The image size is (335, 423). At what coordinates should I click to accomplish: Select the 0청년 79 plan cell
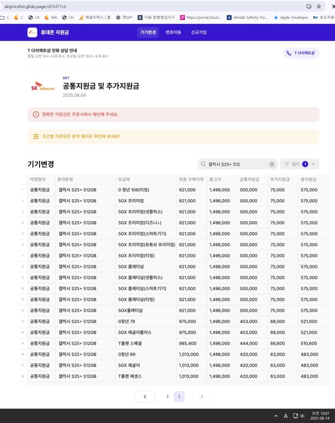point(146,321)
